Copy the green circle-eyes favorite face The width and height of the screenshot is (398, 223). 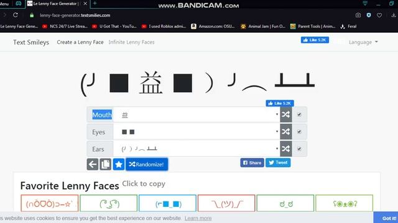[x=344, y=203]
